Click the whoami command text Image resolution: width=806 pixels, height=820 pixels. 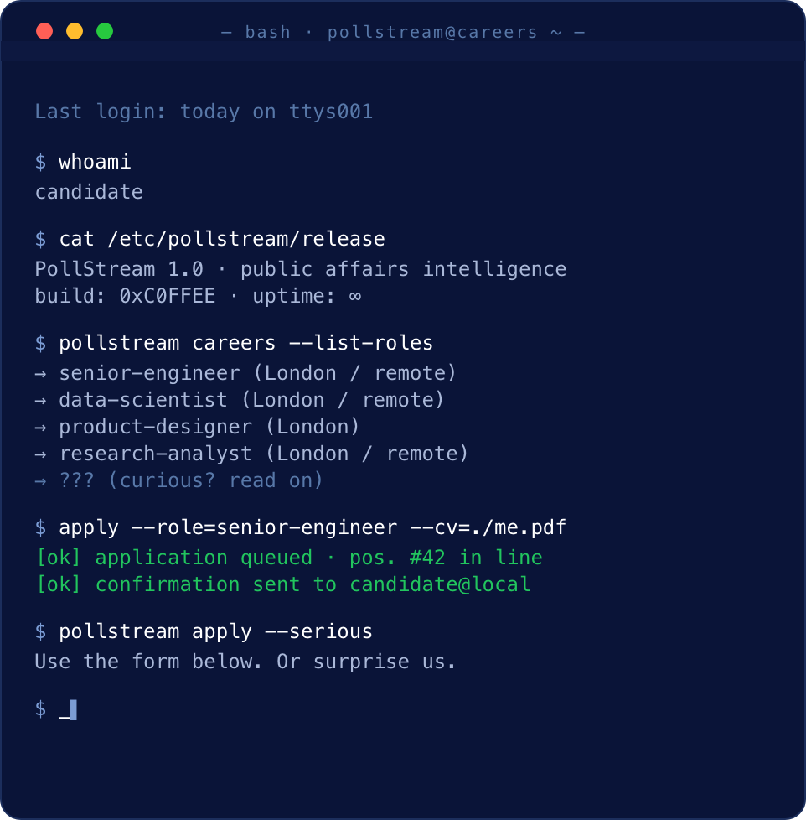tap(95, 162)
